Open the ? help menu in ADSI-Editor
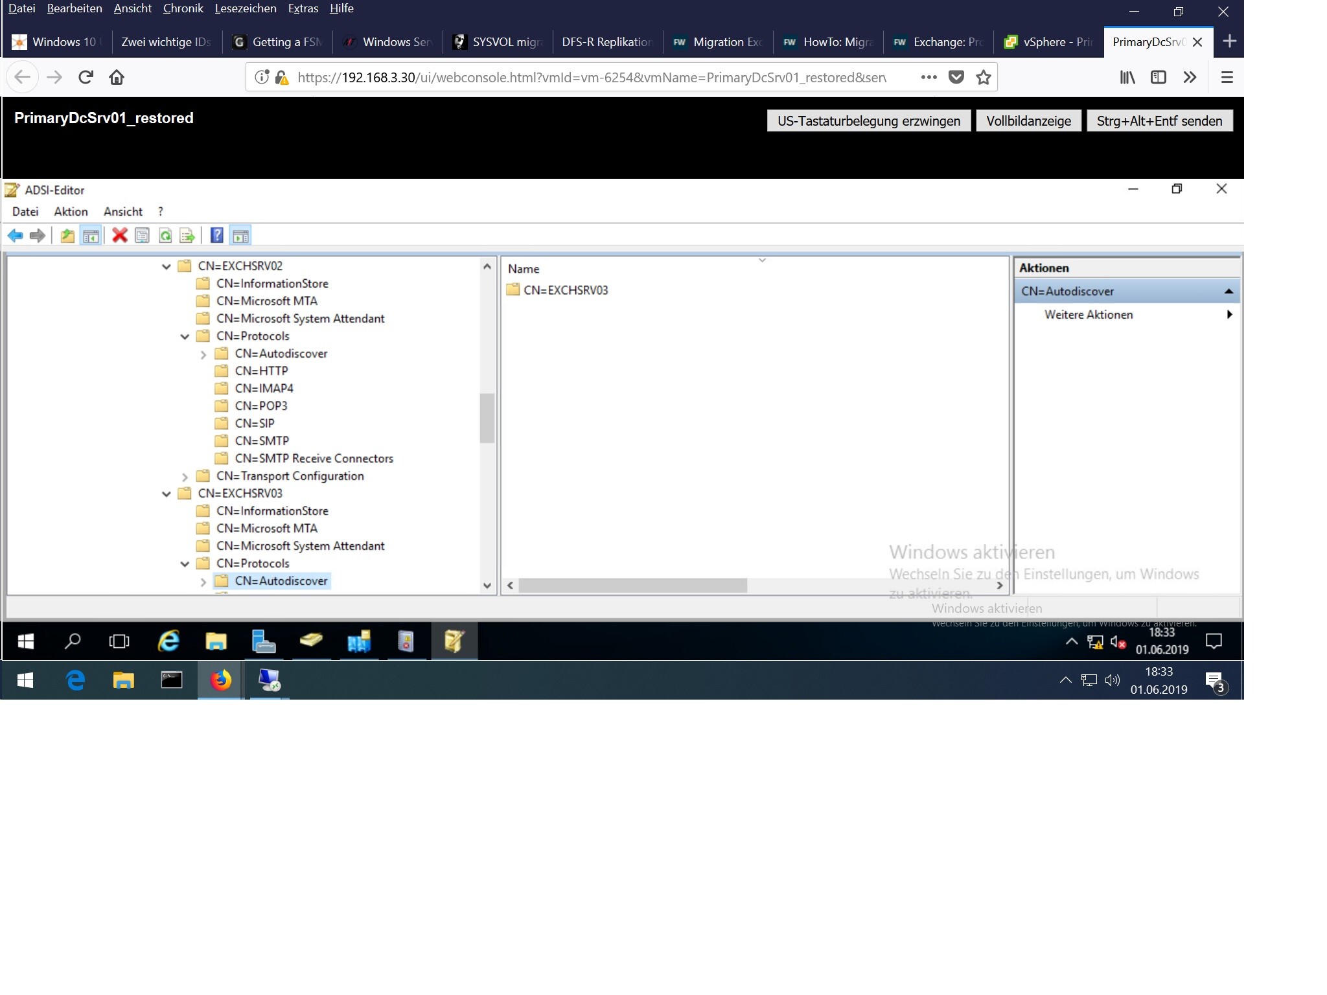Screen dimensions: 1327x995 click(161, 212)
